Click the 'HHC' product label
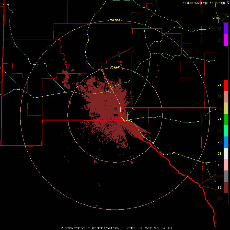Image resolution: width=230 pixels, height=230 pixels. [x=224, y=15]
